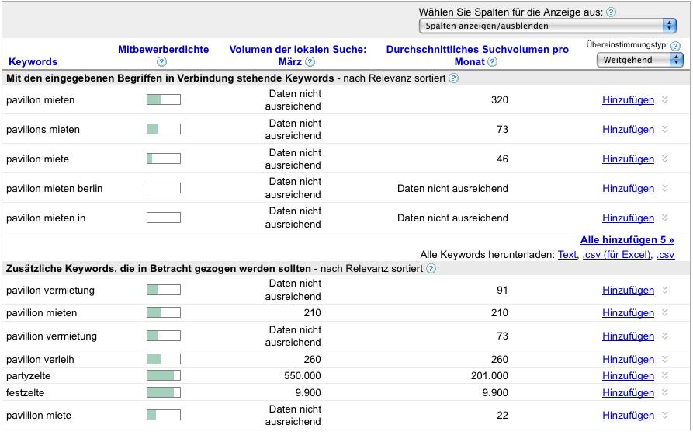Click Hinzufügen for pavillon vermietung
The height and width of the screenshot is (432, 693).
(628, 291)
